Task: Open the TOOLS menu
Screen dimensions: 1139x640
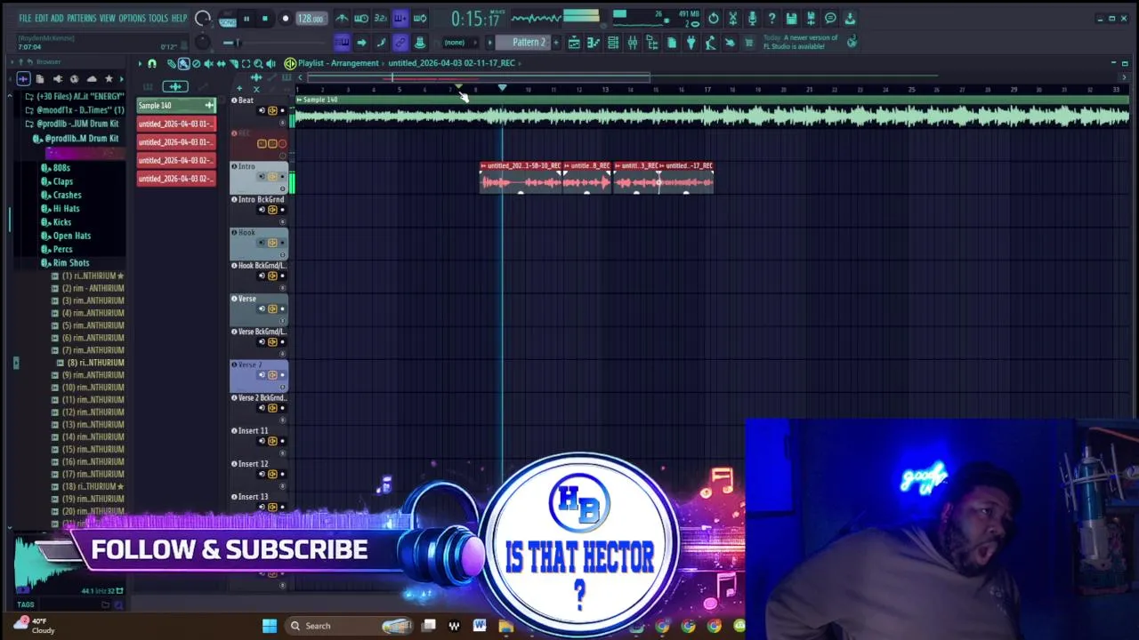Action: click(158, 18)
